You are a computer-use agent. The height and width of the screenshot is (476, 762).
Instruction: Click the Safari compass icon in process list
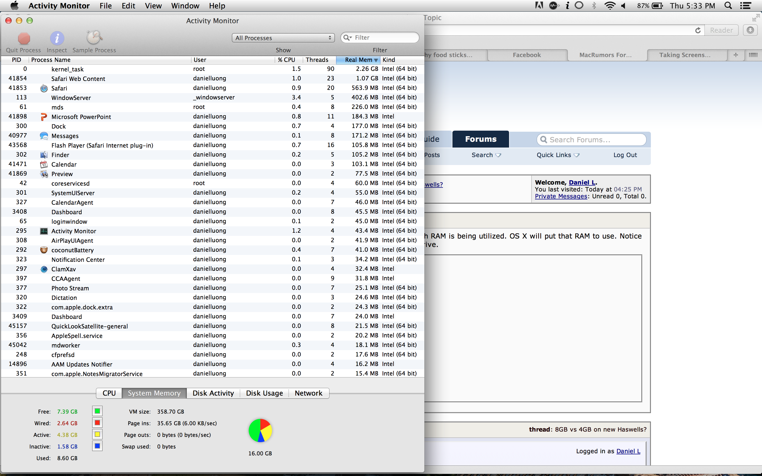[x=44, y=88]
